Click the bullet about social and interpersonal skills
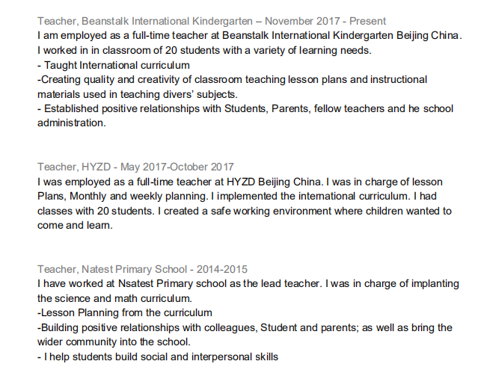481x373 pixels. 158,357
